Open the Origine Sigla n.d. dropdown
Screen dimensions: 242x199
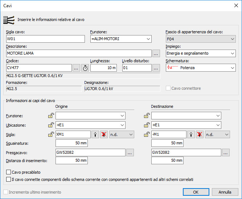pyautogui.click(x=122, y=135)
